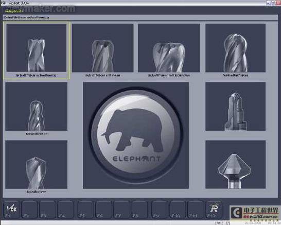Click the empty F7 function key
Viewport: 281px width, 225px height.
tap(121, 210)
